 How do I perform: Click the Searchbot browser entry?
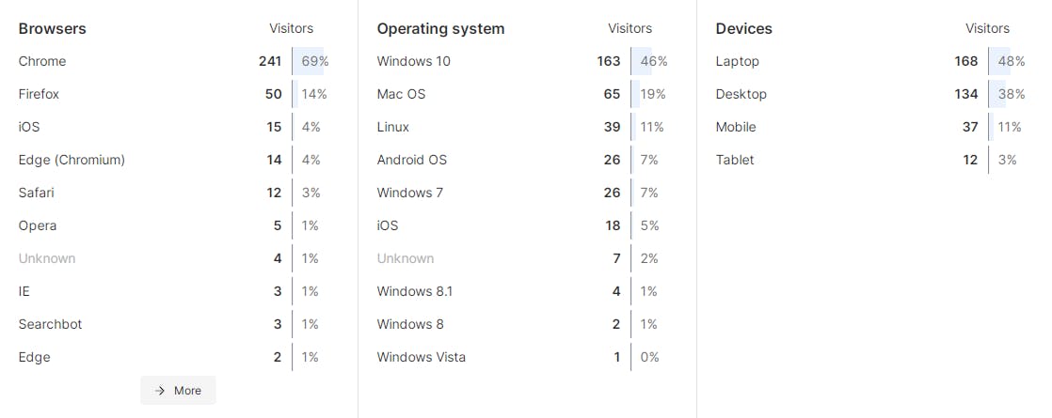50,323
